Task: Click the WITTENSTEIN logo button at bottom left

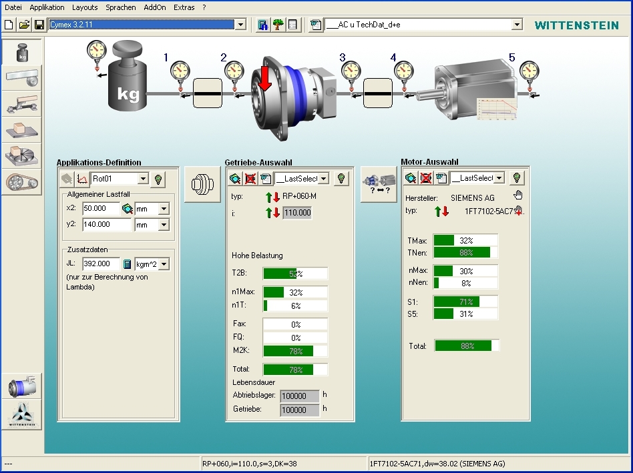Action: pos(22,414)
